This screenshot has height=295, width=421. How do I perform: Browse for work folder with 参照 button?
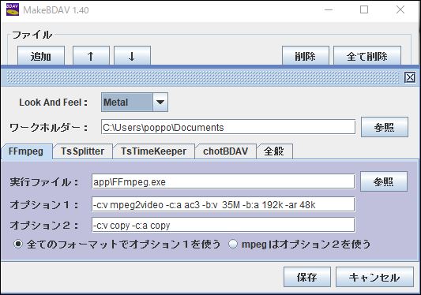click(x=385, y=127)
